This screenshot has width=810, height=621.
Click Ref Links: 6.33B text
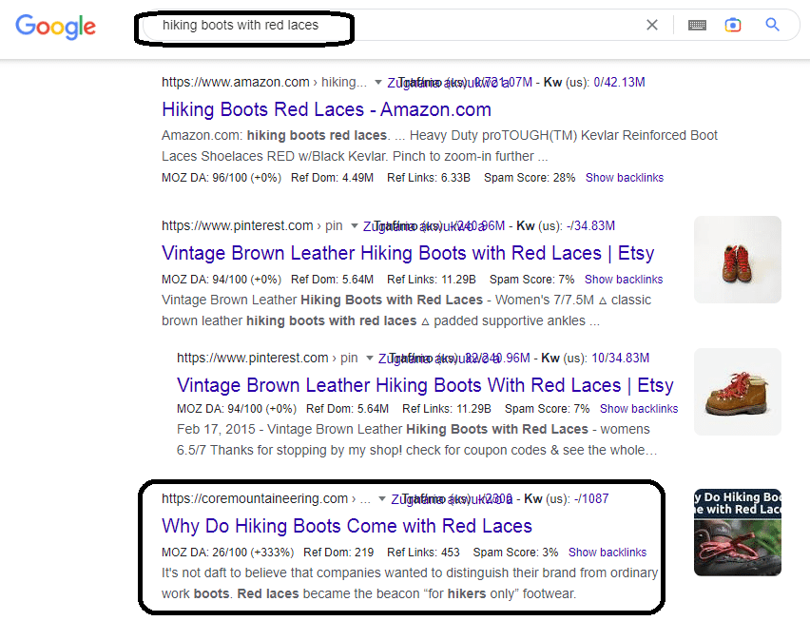pos(428,178)
